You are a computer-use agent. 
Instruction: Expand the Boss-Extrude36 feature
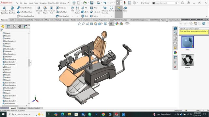pyautogui.click(x=1, y=101)
